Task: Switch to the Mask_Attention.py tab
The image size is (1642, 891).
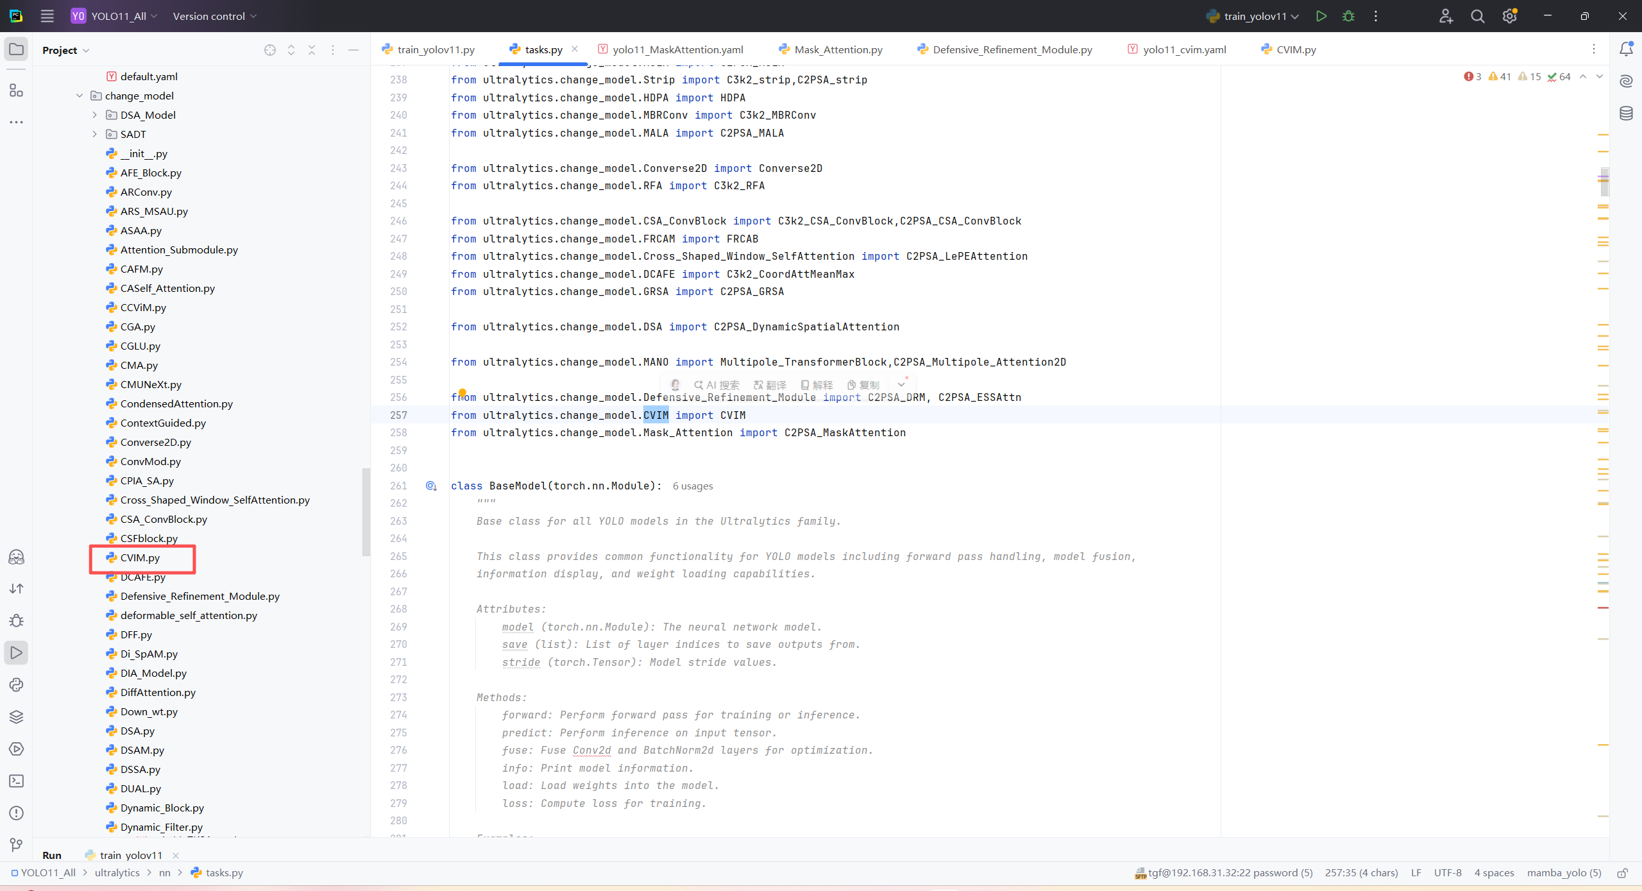Action: coord(838,49)
